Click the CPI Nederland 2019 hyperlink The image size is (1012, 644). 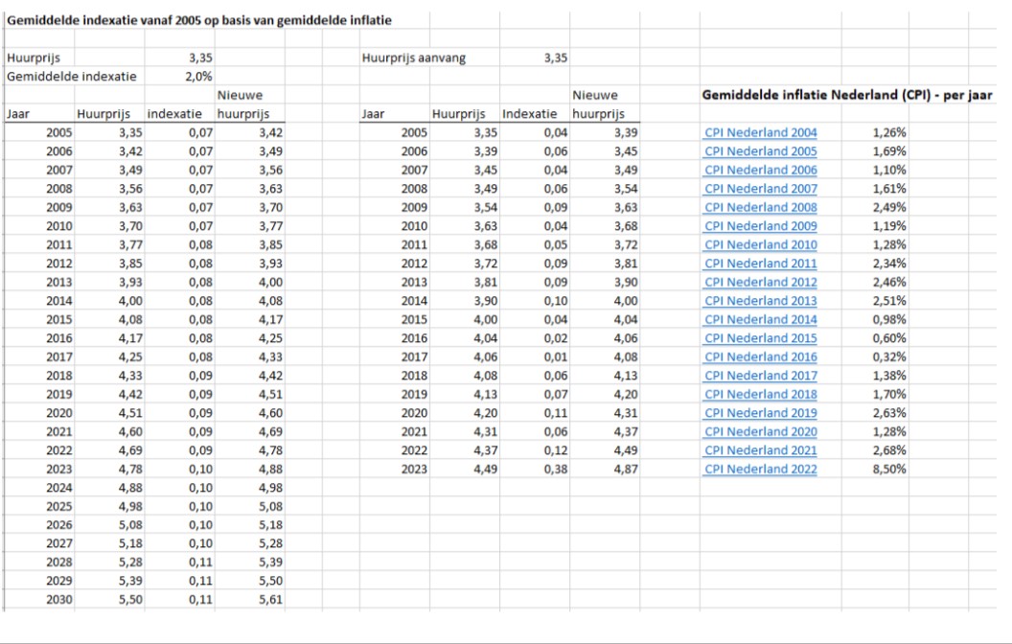point(760,413)
